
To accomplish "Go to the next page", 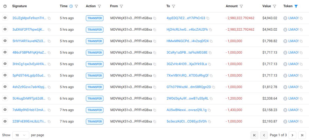I will (292, 135).
